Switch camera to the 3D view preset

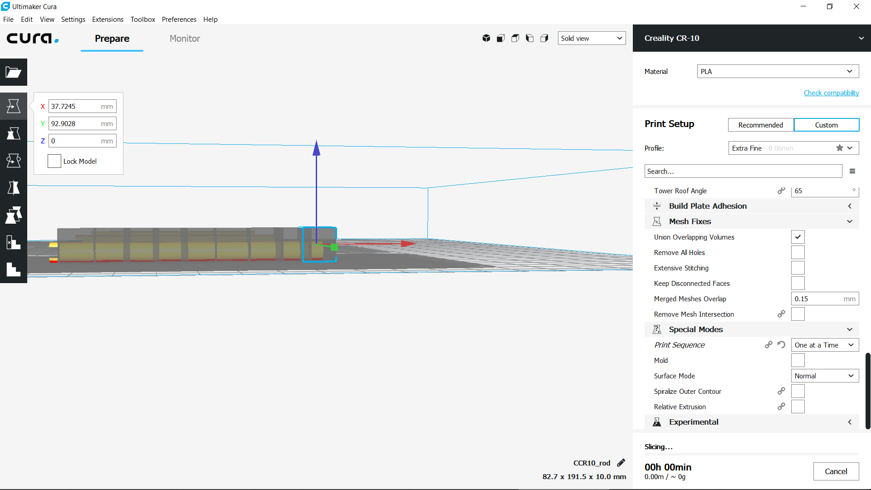click(486, 38)
